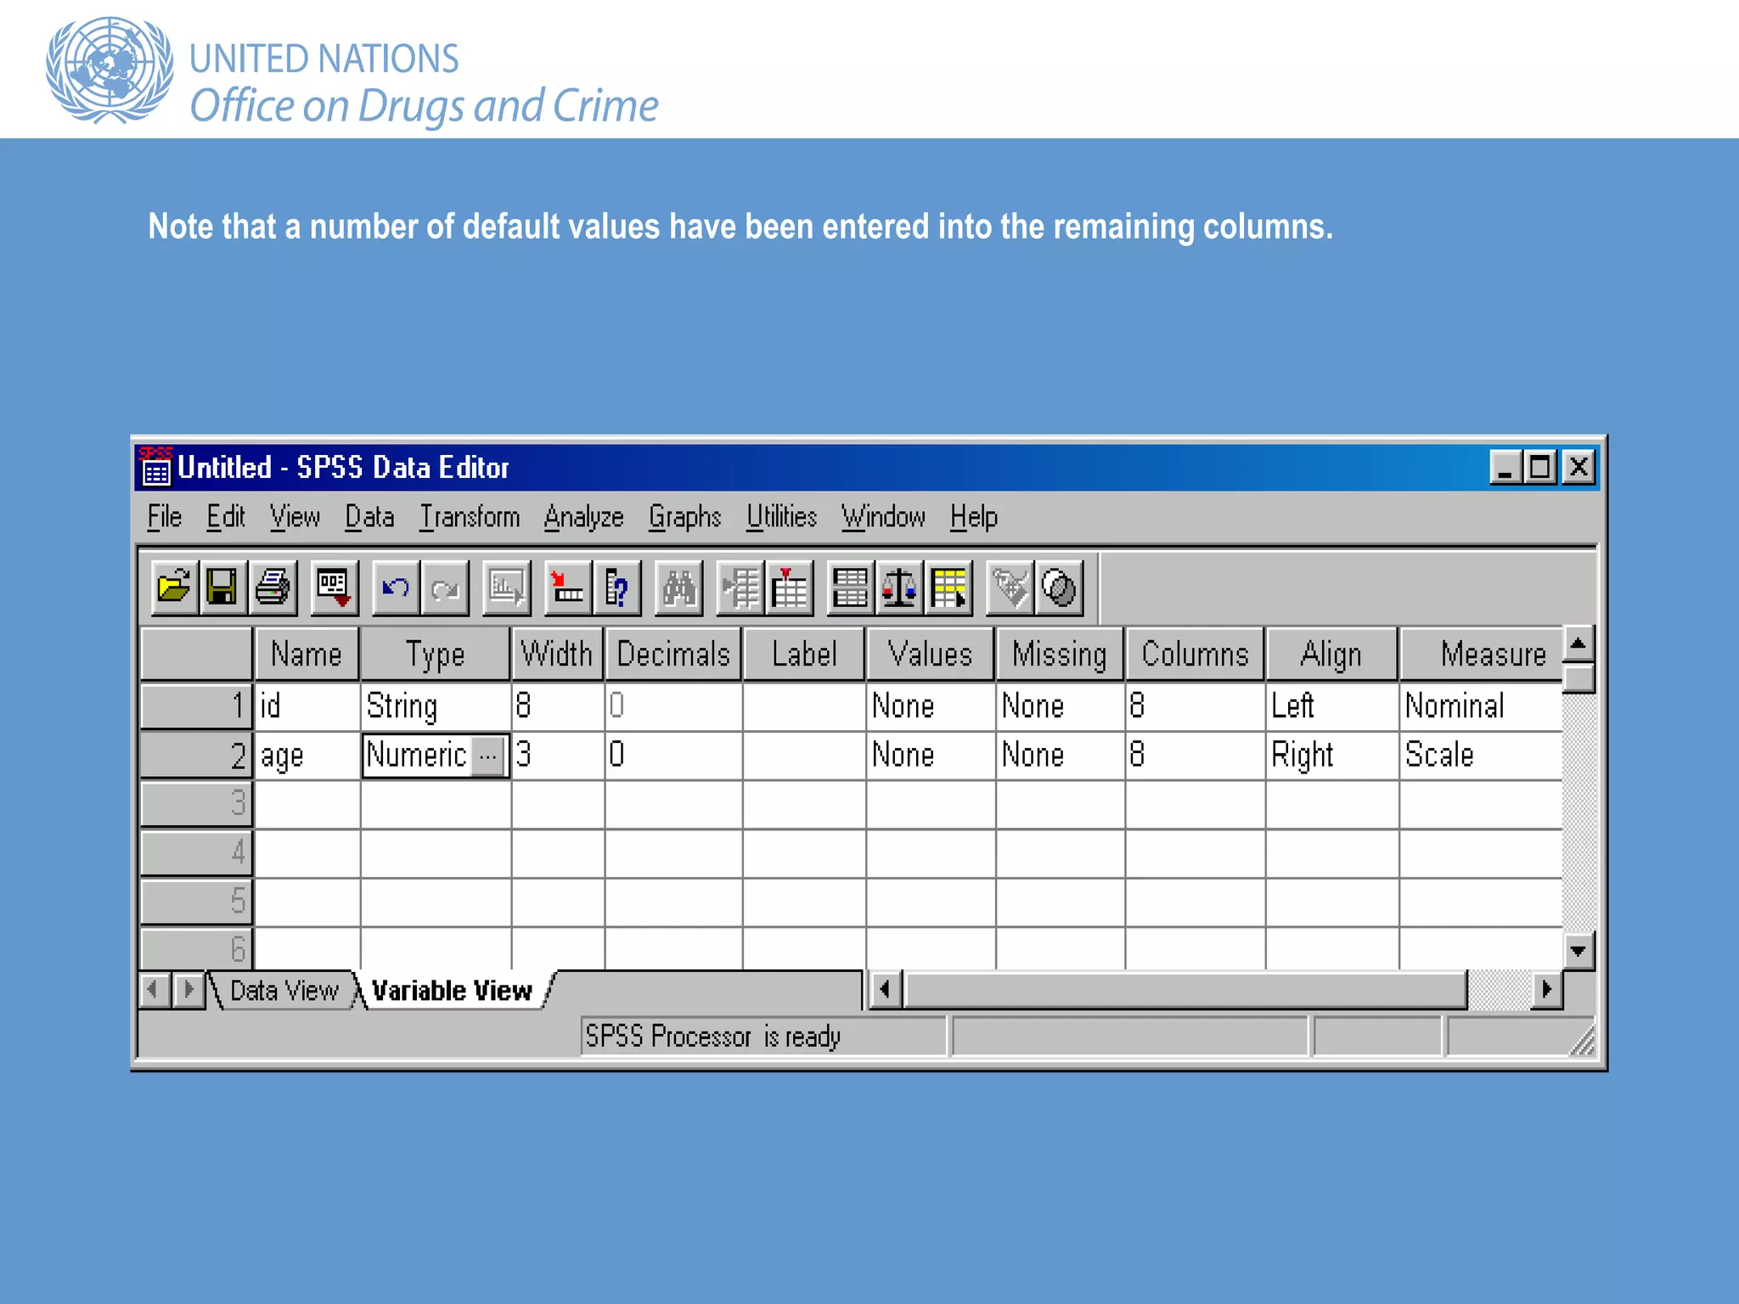Open the Analyze menu
The width and height of the screenshot is (1739, 1304).
(x=584, y=517)
